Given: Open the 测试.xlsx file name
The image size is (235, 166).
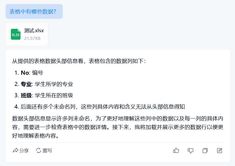Looking at the screenshot, I should click(34, 31).
